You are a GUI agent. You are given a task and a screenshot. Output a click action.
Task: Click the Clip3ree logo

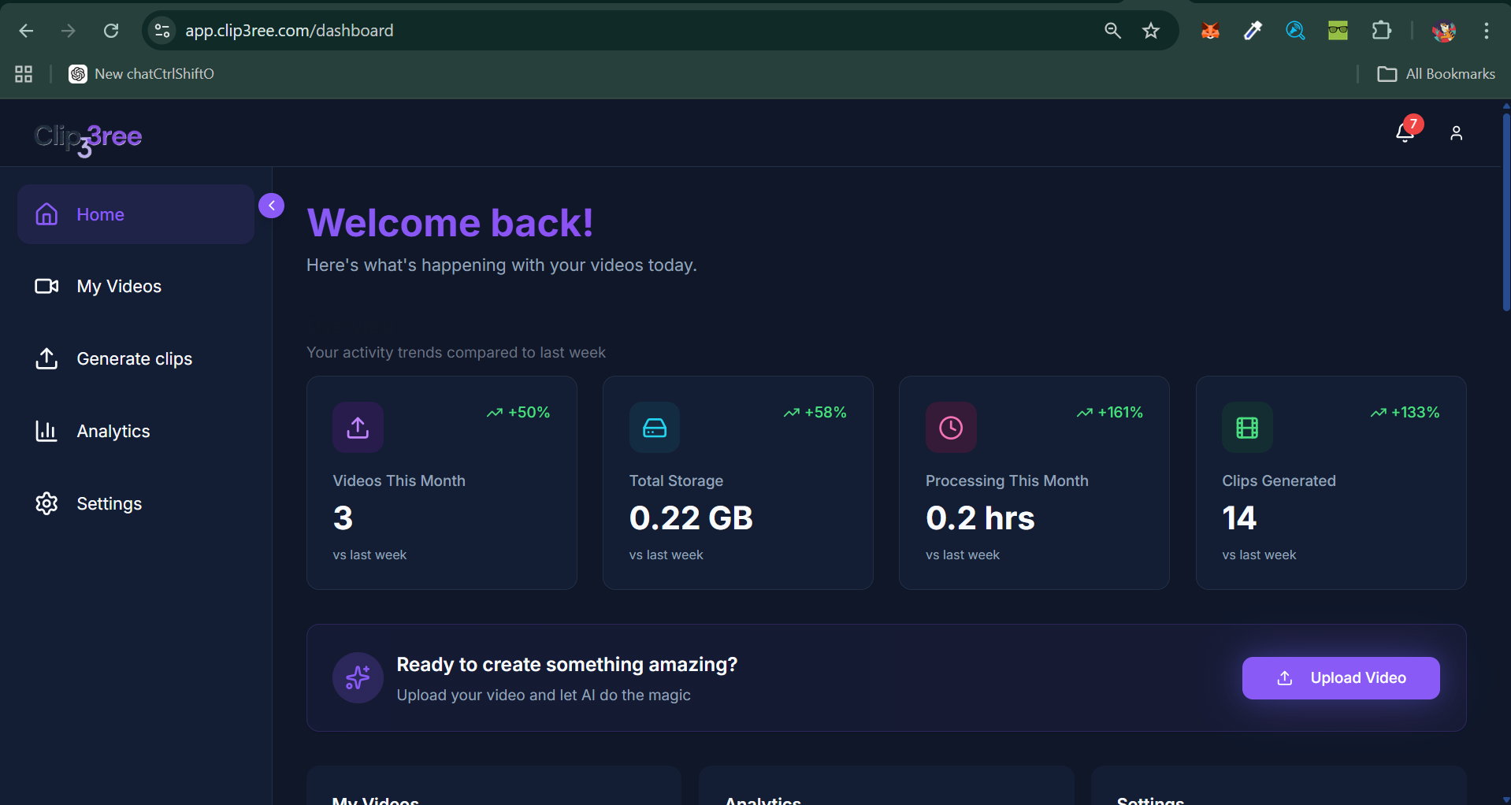(x=87, y=139)
